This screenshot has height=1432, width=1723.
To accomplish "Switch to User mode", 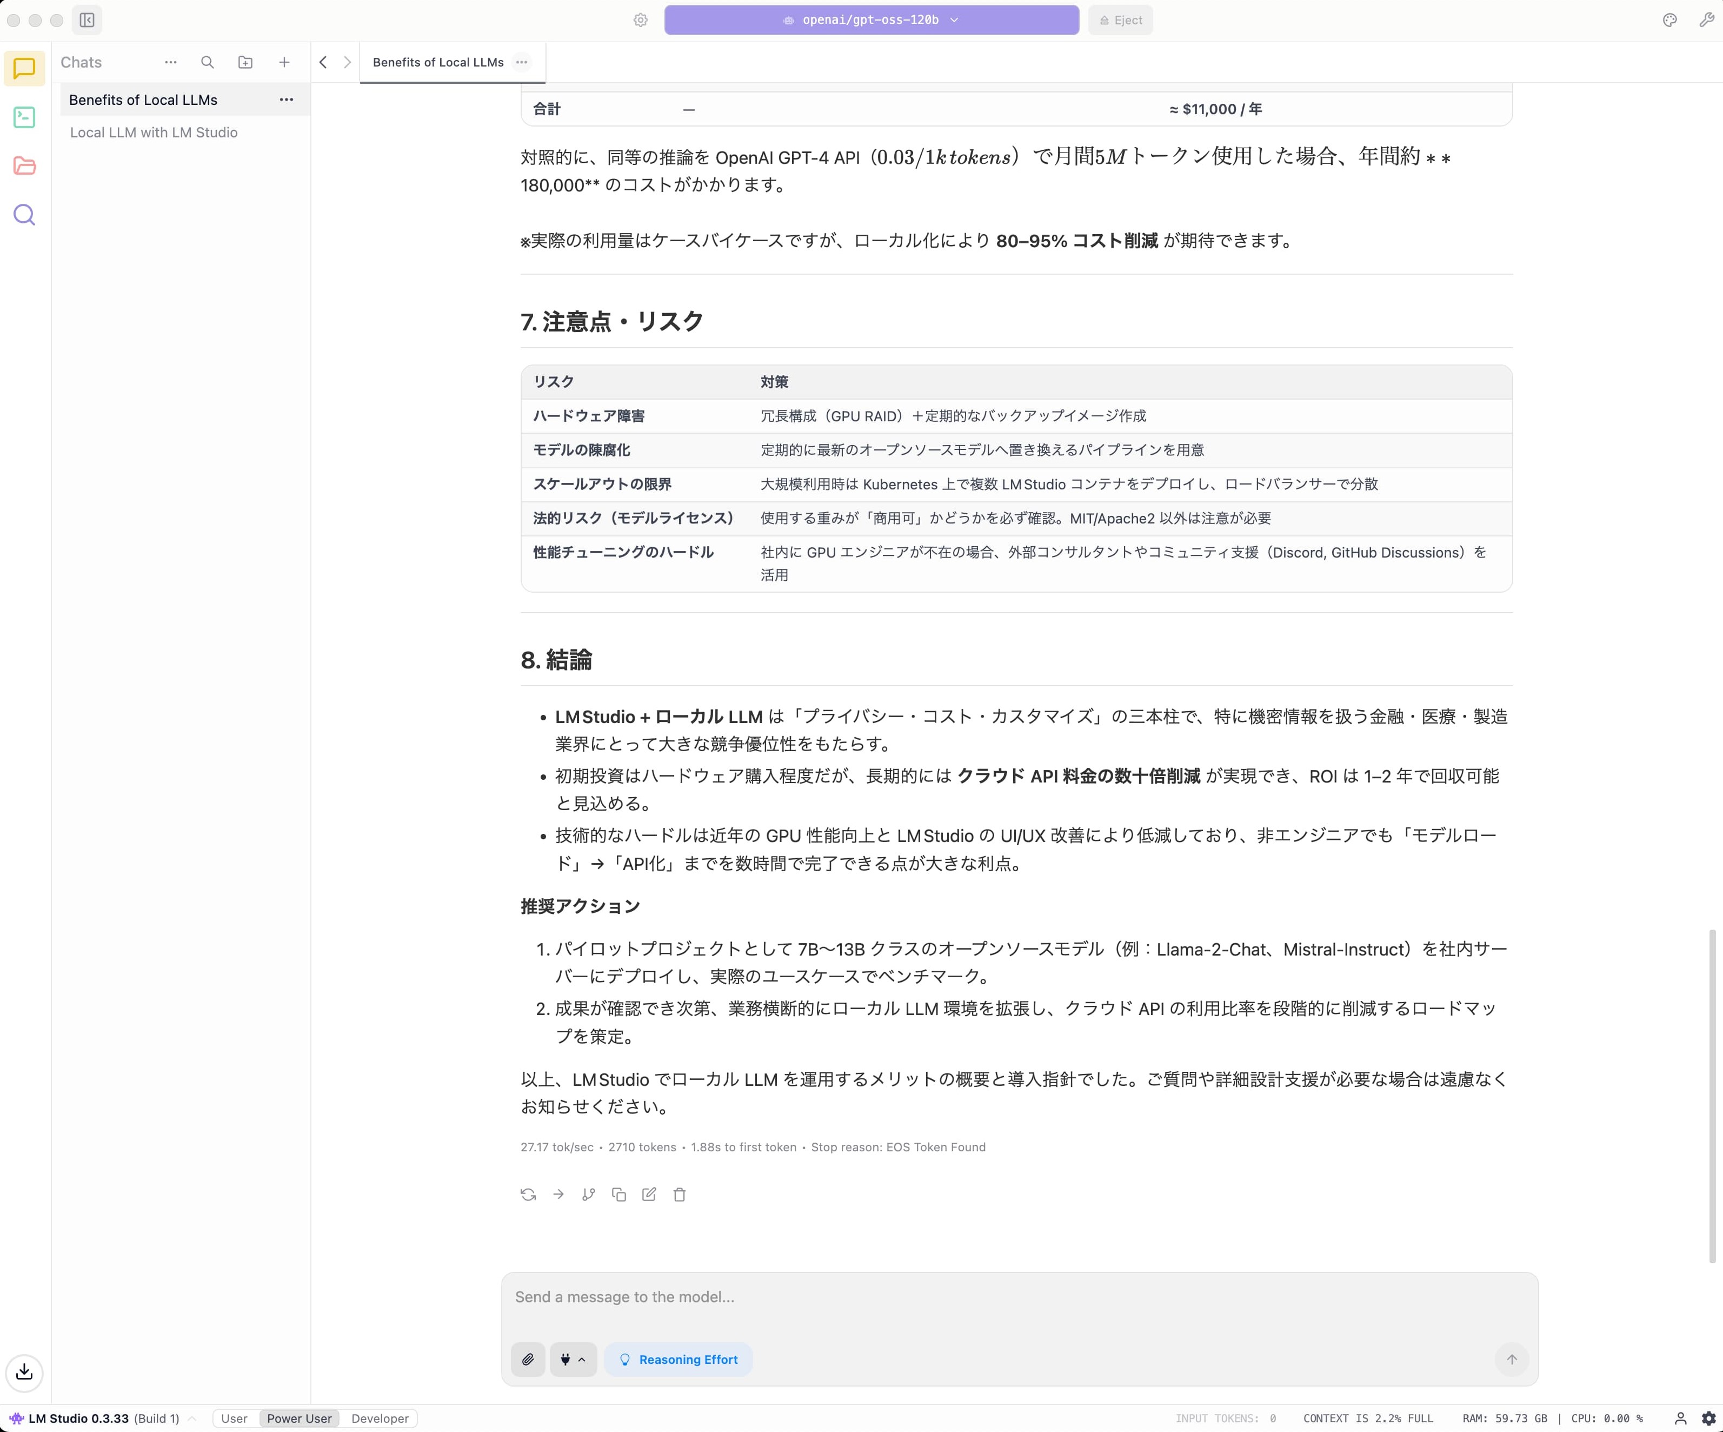I will [x=234, y=1419].
